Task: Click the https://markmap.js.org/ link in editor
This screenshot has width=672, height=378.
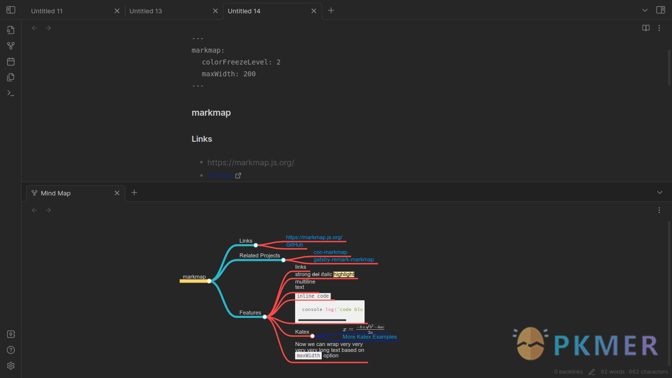Action: (x=251, y=162)
